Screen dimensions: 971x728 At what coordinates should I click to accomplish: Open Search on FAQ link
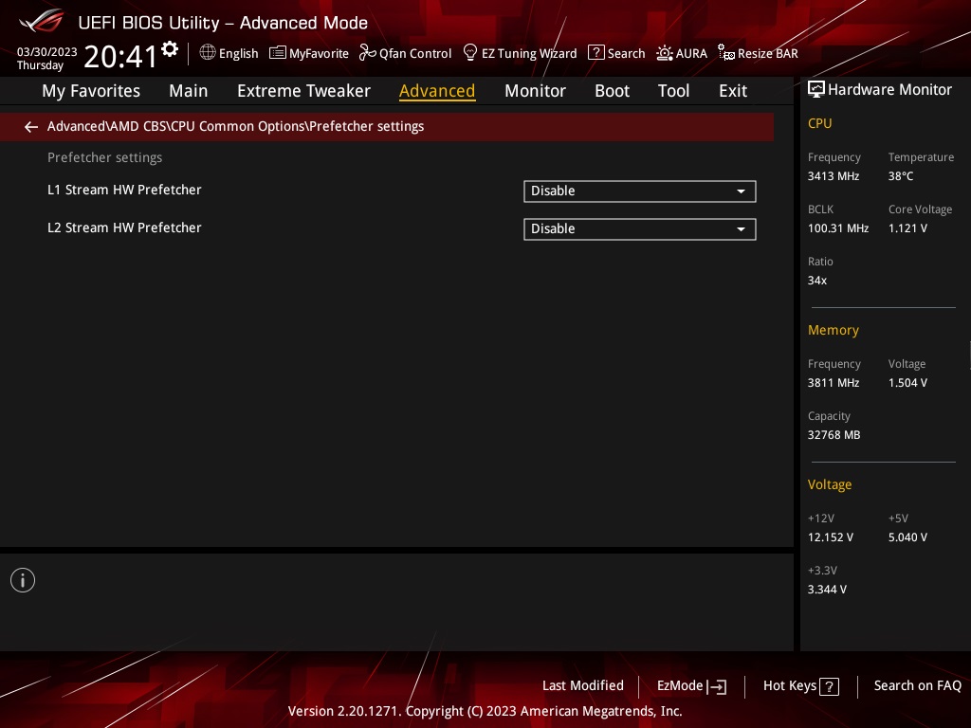pyautogui.click(x=917, y=686)
